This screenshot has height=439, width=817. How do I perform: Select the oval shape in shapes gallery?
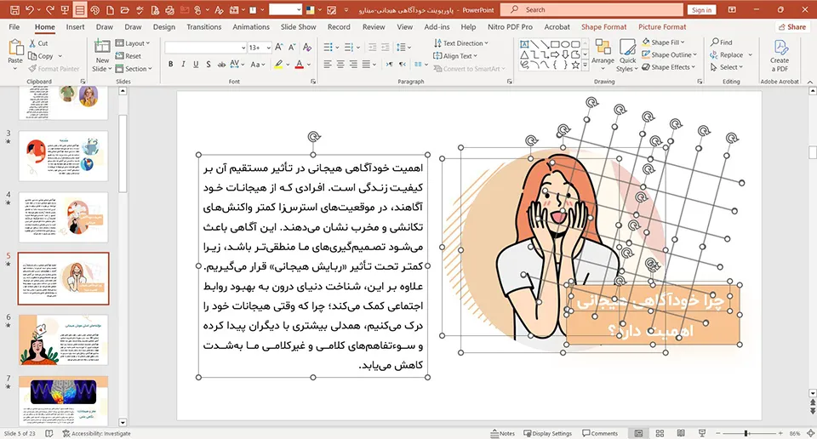click(565, 44)
